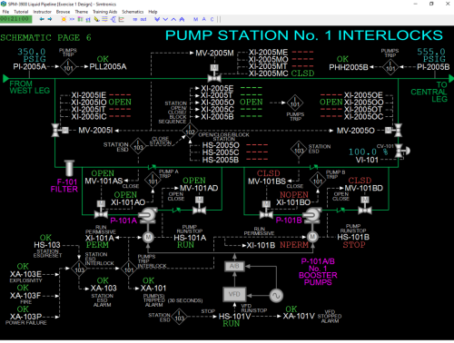Click the XA-101V VFD stopped alarm label
454x343 pixels.
(299, 317)
